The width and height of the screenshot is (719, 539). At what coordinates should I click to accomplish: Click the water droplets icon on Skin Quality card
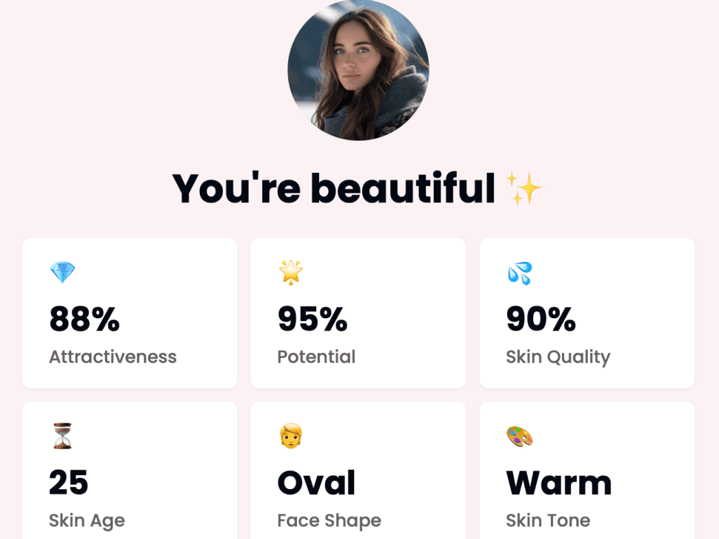(520, 272)
